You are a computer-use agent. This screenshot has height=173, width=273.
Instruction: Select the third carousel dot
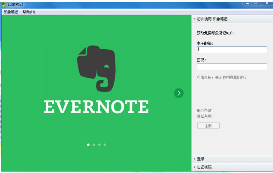[99, 145]
